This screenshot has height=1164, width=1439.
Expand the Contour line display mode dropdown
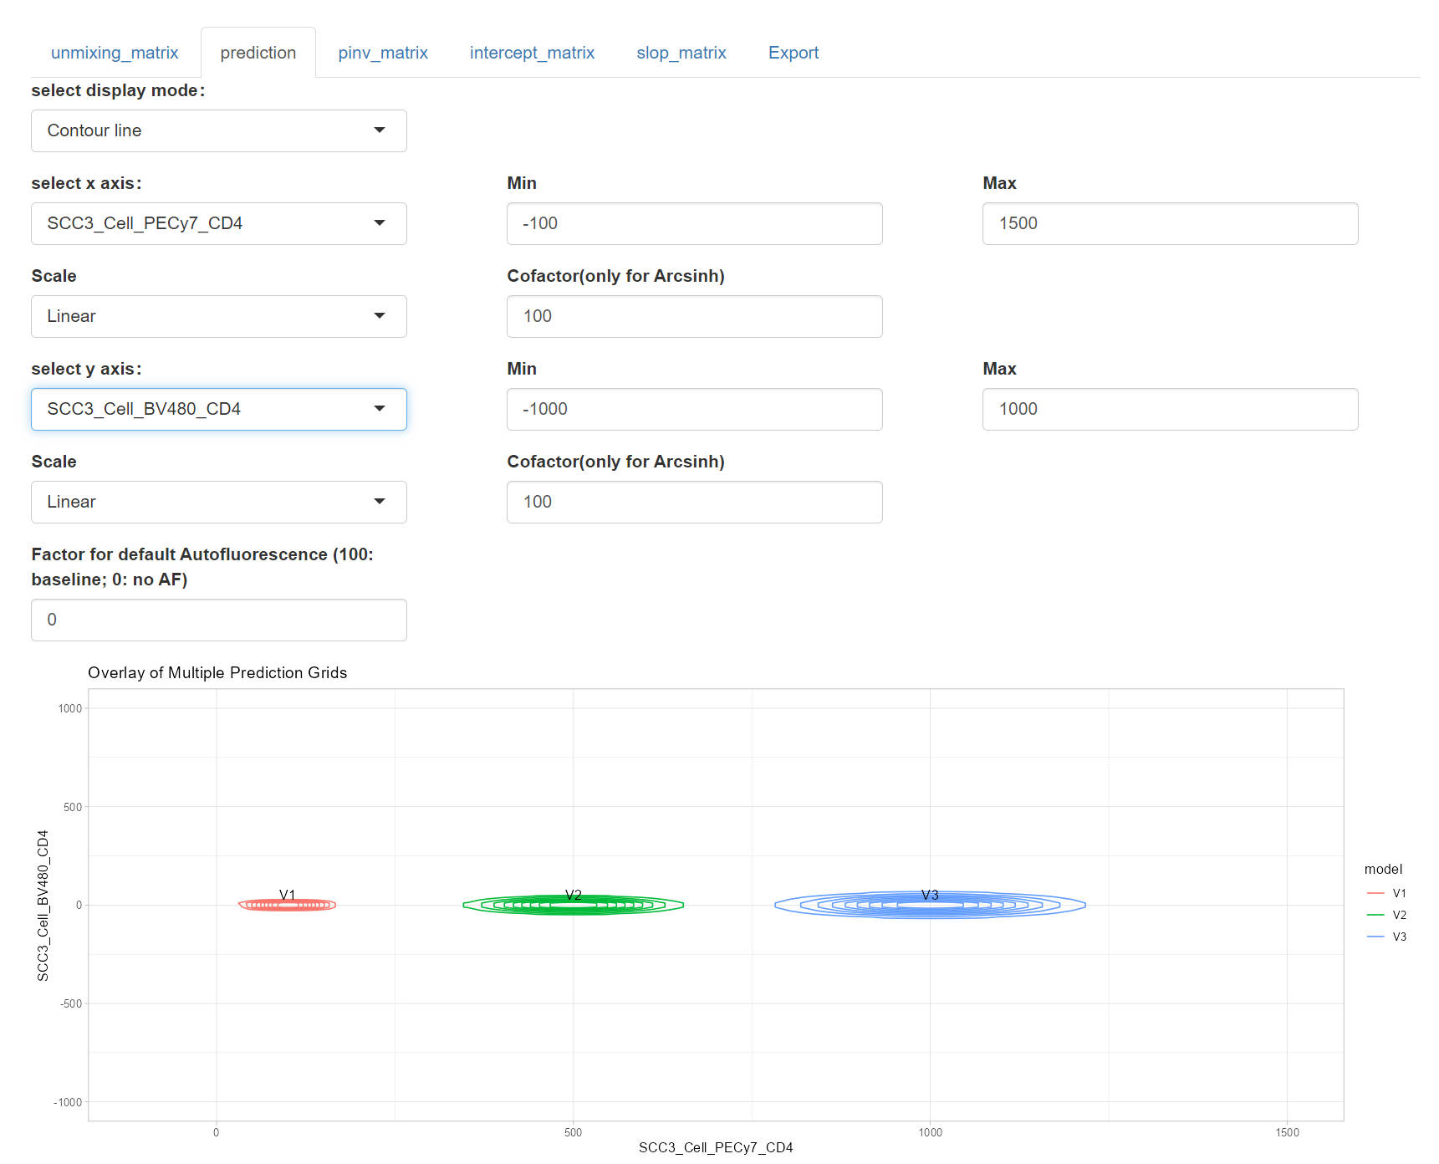pyautogui.click(x=218, y=130)
